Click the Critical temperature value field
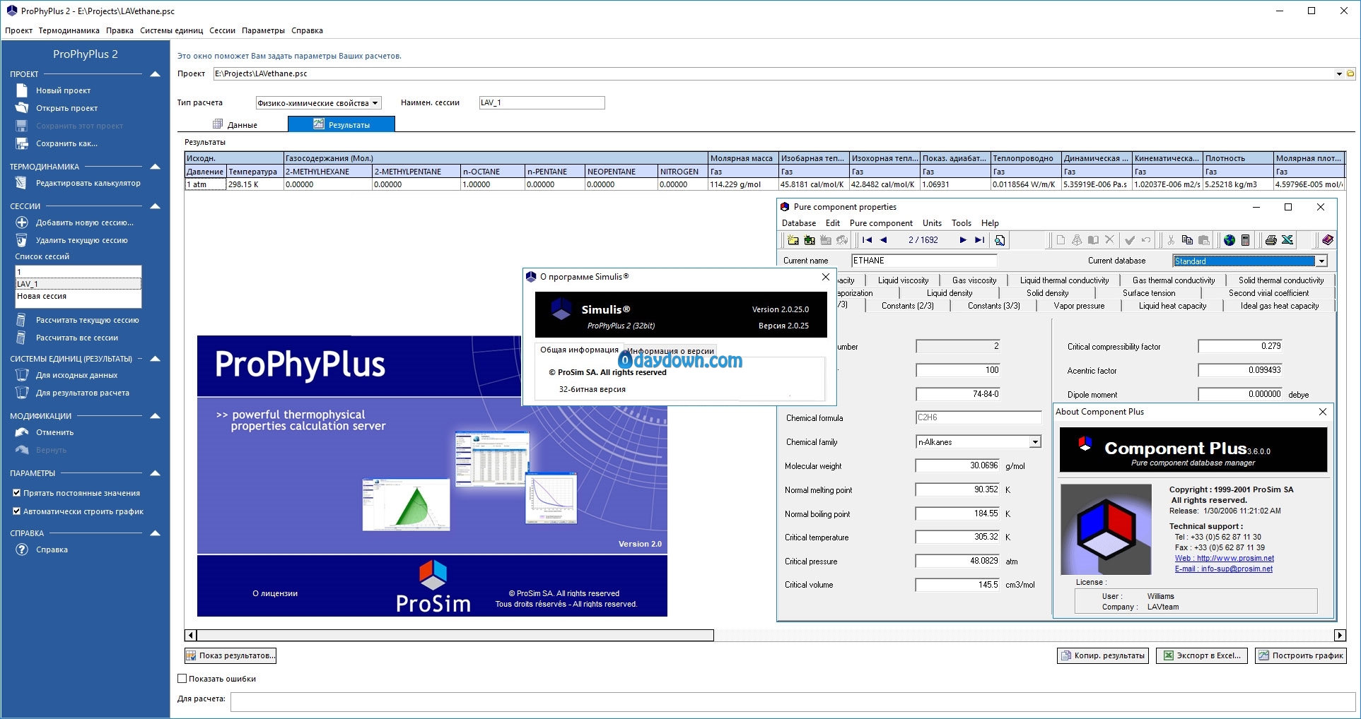The height and width of the screenshot is (719, 1361). [x=957, y=537]
